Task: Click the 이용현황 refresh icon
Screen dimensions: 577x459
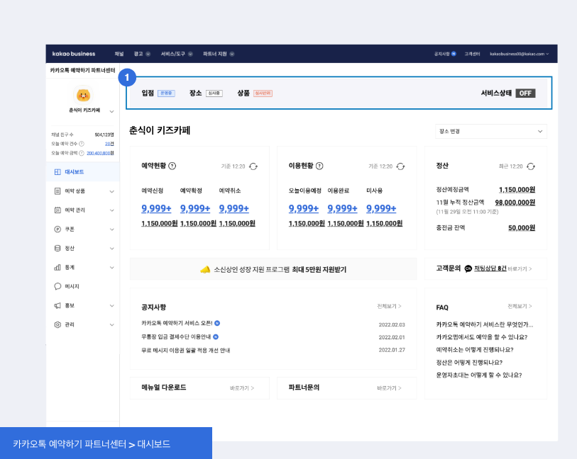Action: 400,166
